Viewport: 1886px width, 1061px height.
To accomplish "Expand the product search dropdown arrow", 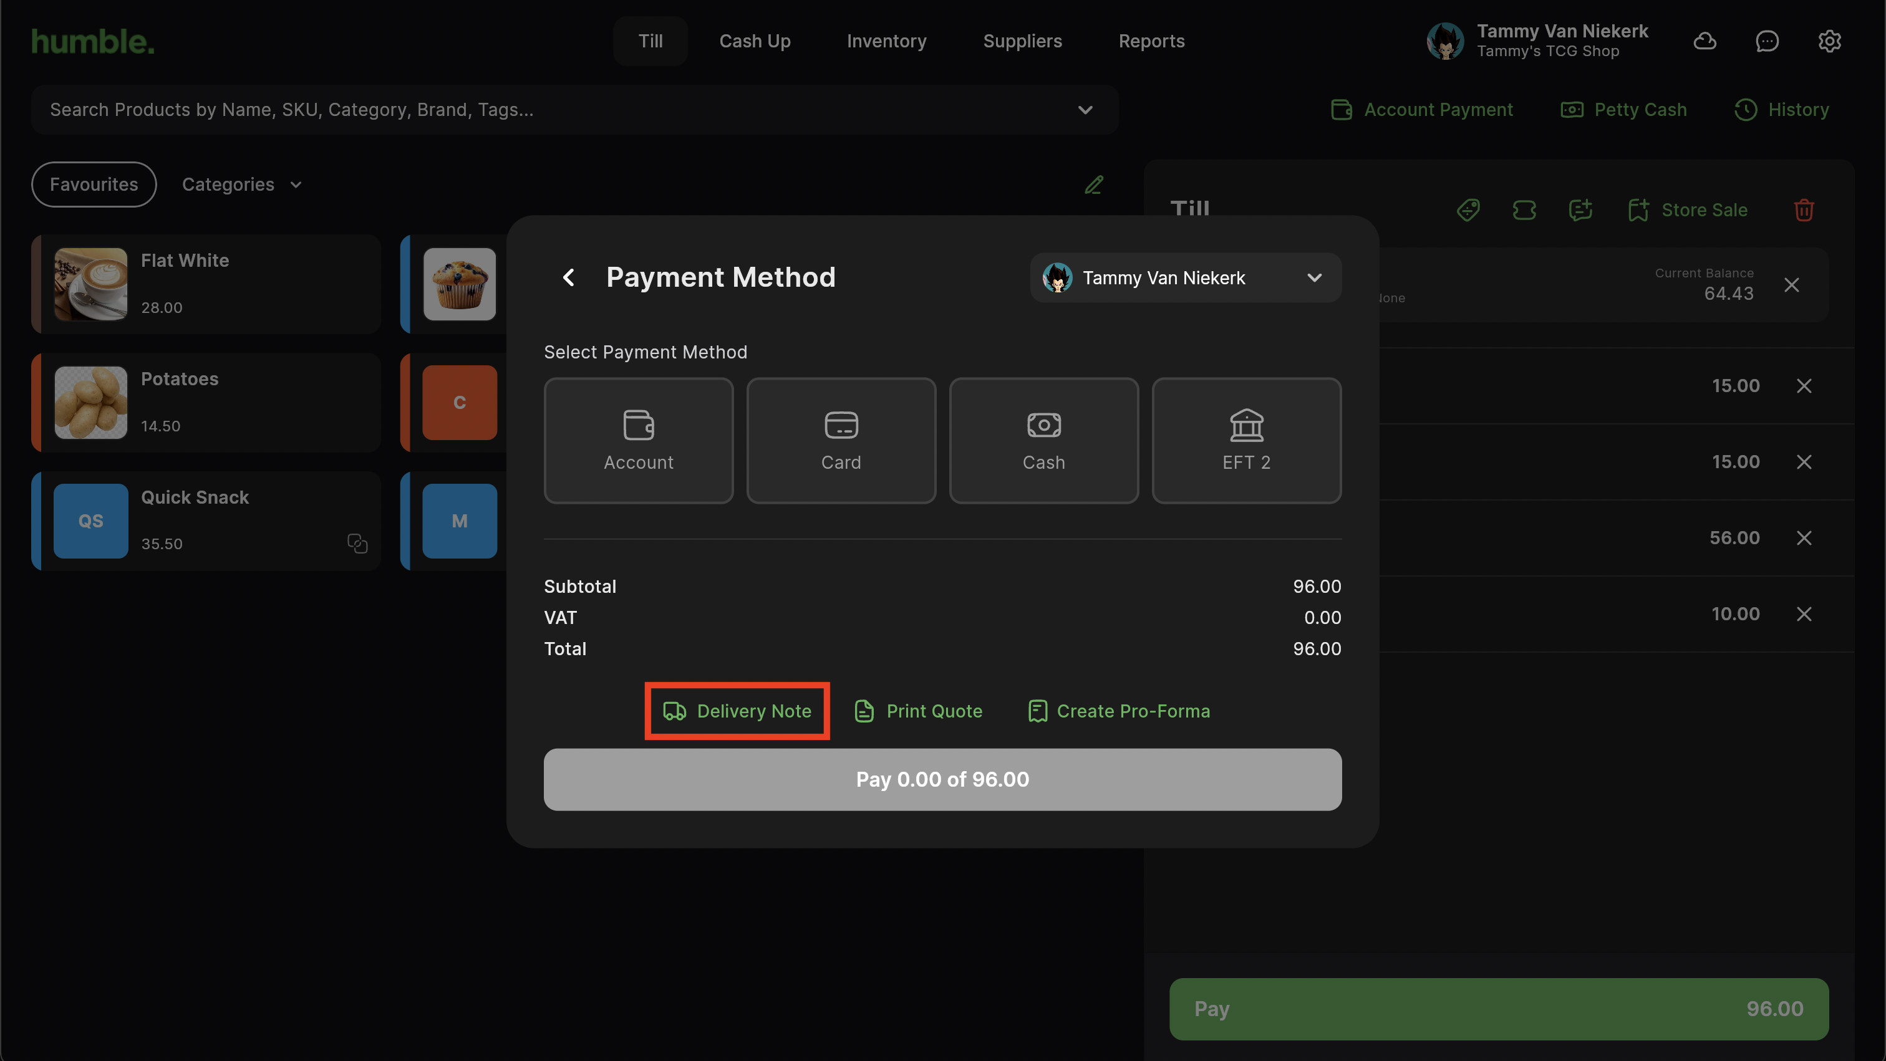I will (x=1085, y=110).
